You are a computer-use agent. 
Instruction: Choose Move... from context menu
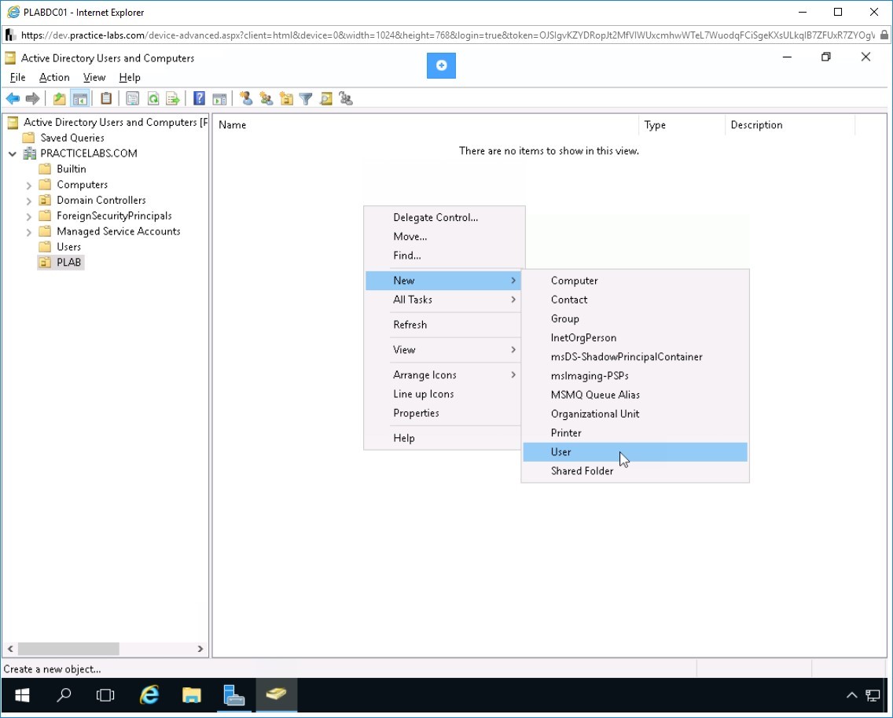click(x=443, y=237)
